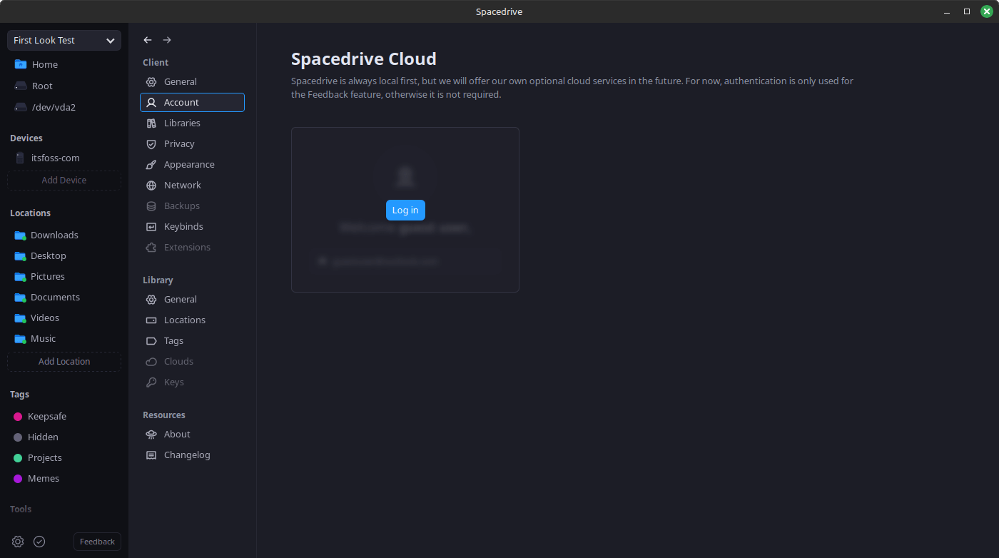This screenshot has width=999, height=558.
Task: Open Network settings via the globe icon
Action: [151, 185]
